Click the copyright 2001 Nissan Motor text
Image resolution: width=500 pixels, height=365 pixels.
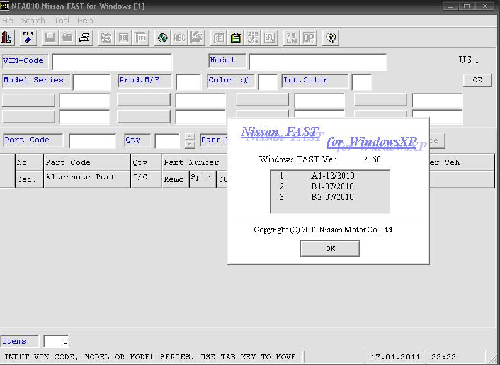[323, 230]
